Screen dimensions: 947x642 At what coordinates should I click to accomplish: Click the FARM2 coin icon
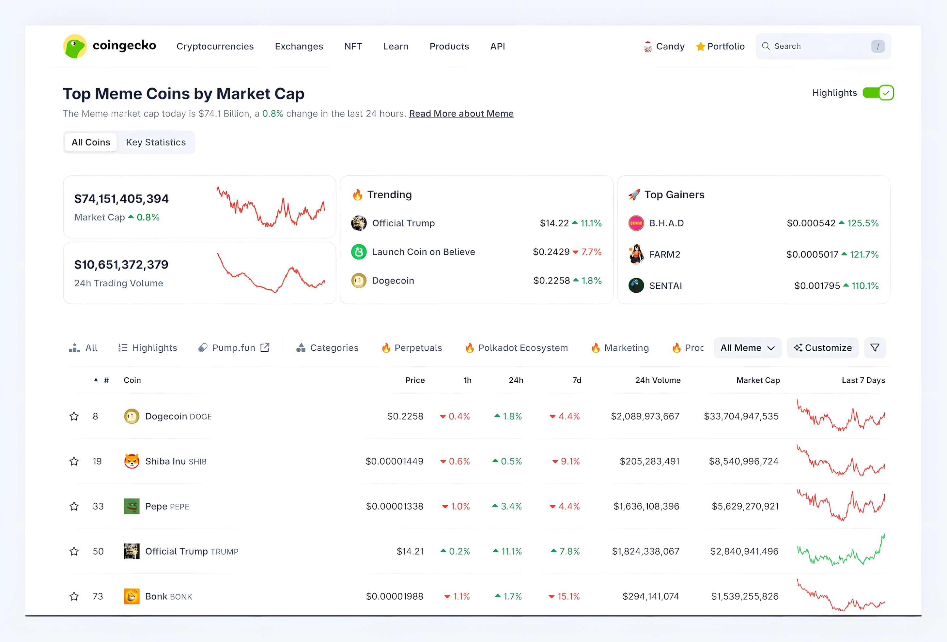(x=636, y=254)
